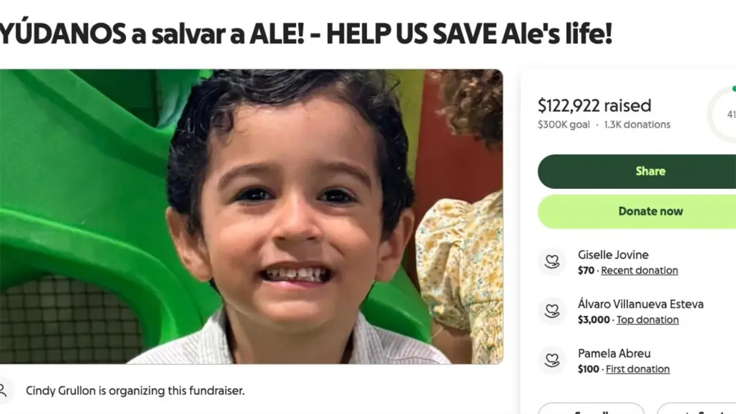Click the fundraiser title heading
Viewport: 736px width, 414px height.
tap(306, 34)
